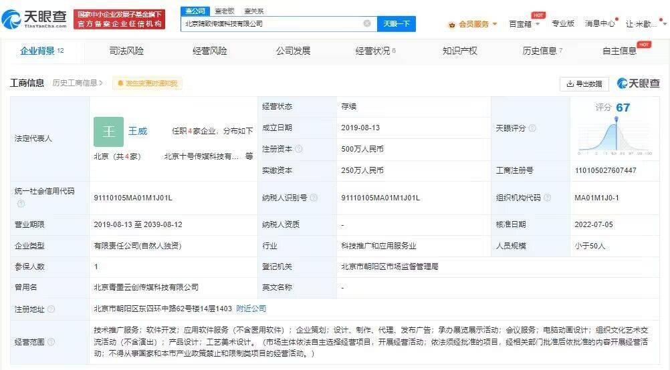Click the 导出数据 export button
The height and width of the screenshot is (370, 670).
584,83
